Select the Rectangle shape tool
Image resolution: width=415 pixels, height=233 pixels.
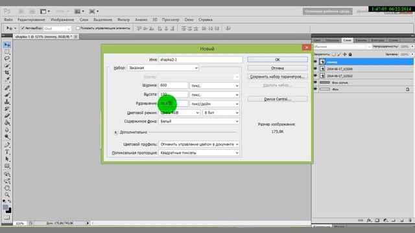(x=7, y=166)
